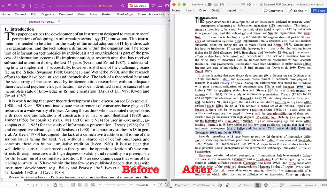This screenshot has height=188, width=327.
Task: Click the search magnifier in Foxit's title bar
Action: (x=123, y=6)
